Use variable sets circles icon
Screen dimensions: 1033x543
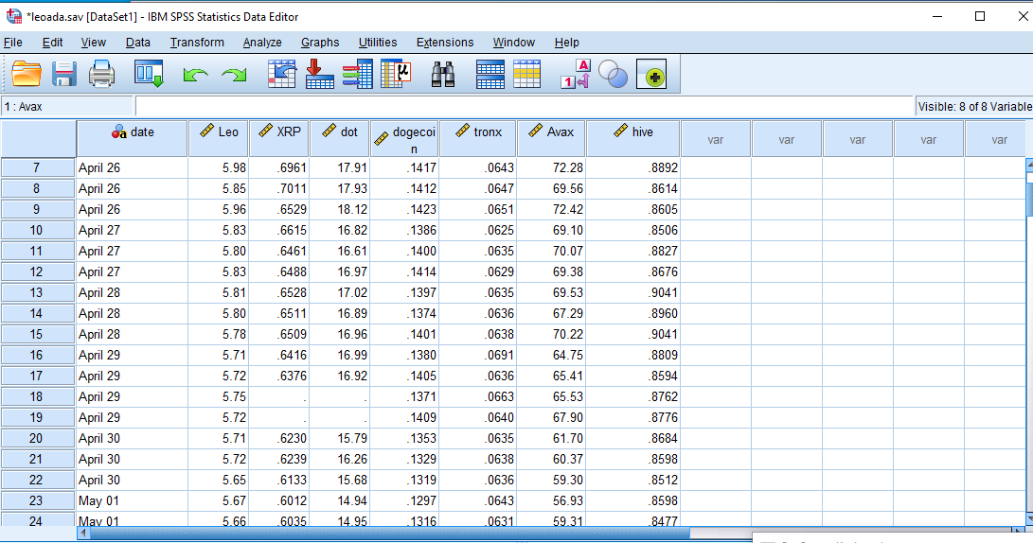614,75
